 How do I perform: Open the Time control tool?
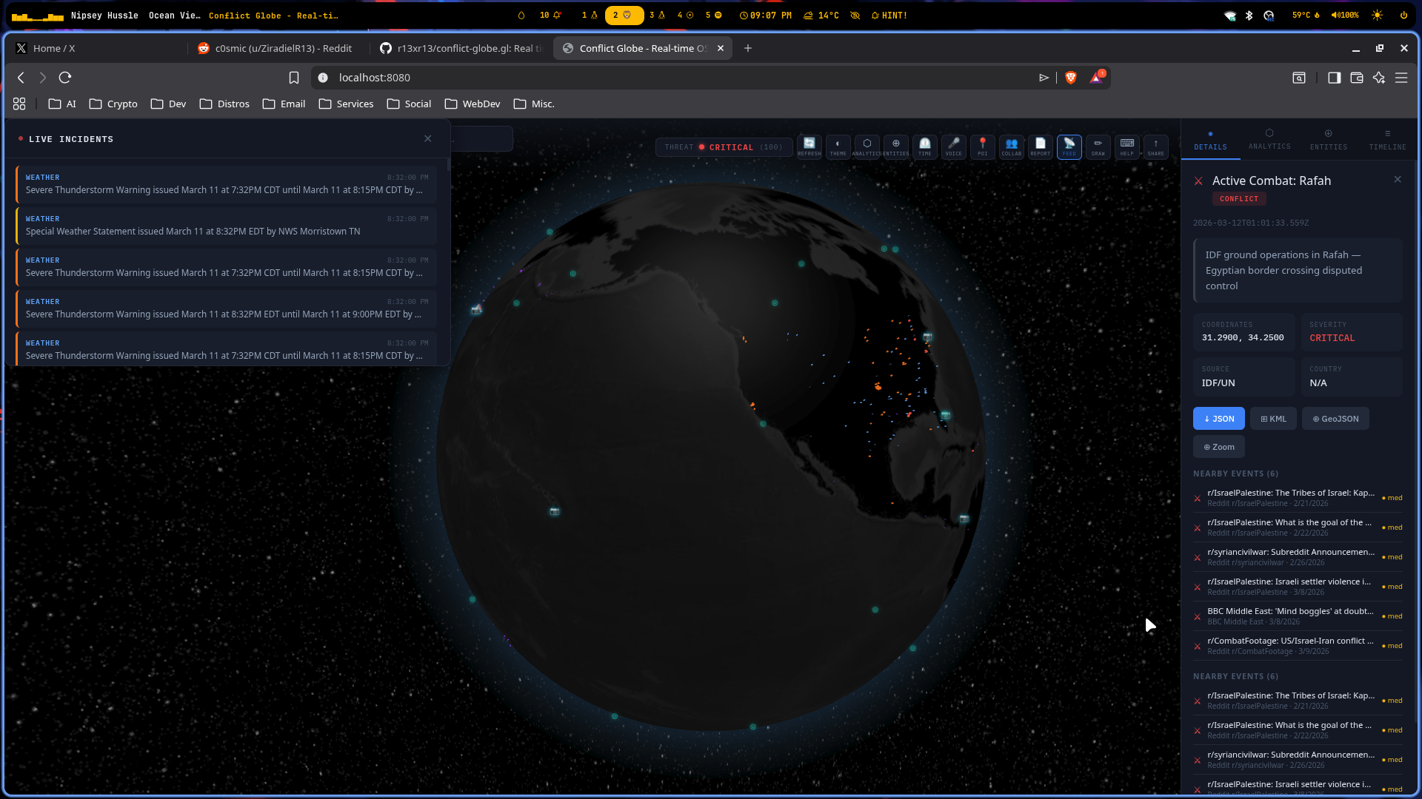[x=924, y=146]
